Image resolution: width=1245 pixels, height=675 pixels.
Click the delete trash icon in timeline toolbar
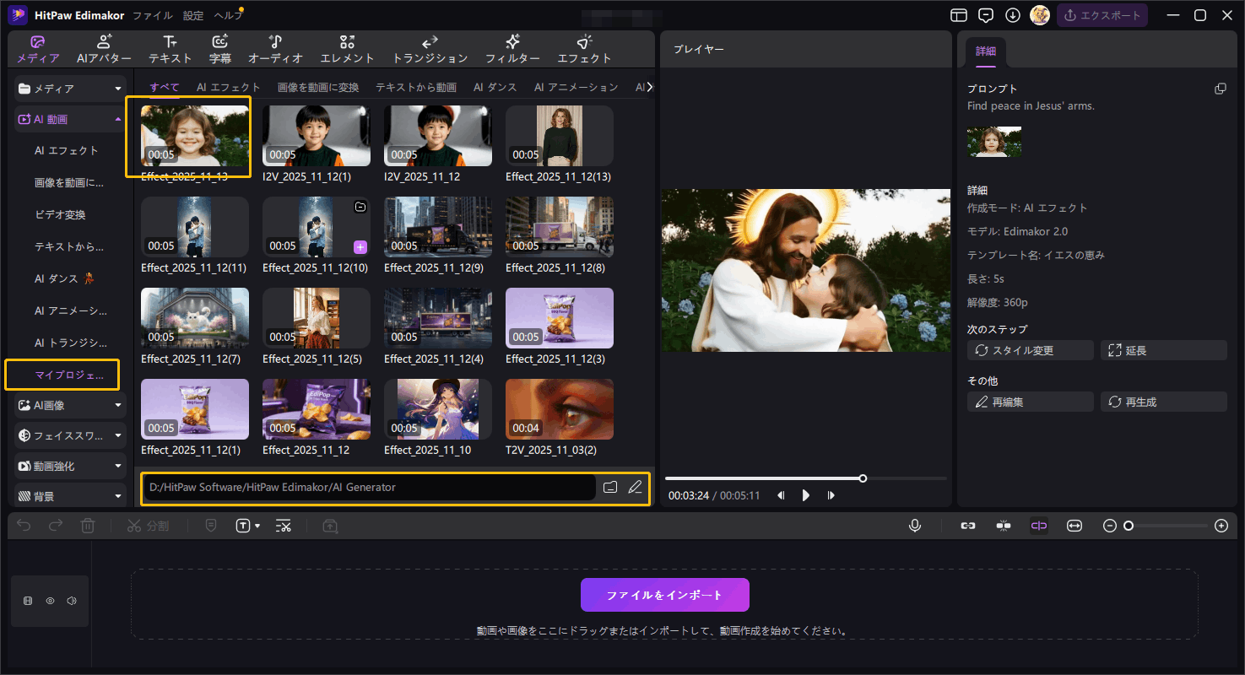click(87, 525)
